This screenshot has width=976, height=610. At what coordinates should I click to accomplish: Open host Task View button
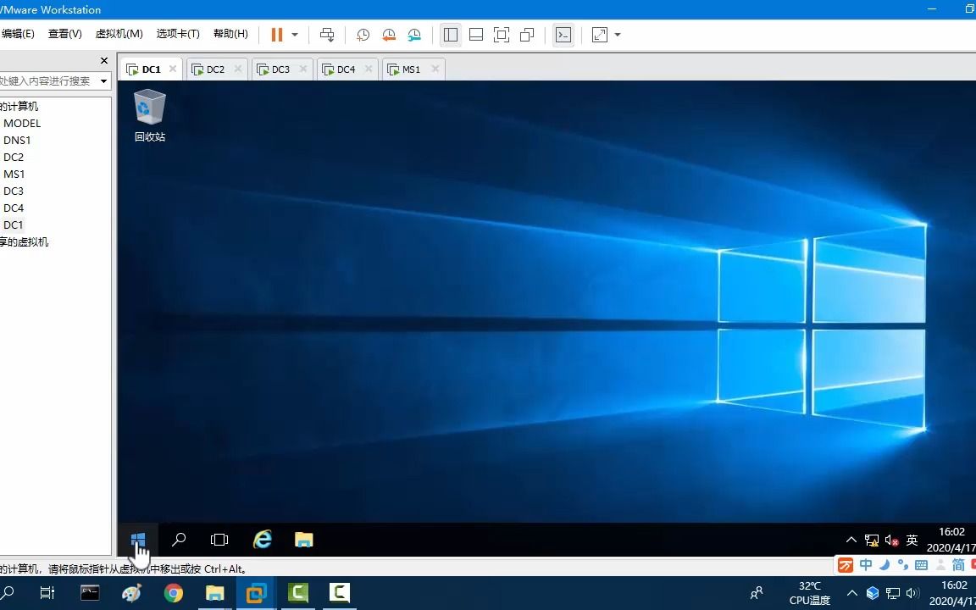[47, 593]
